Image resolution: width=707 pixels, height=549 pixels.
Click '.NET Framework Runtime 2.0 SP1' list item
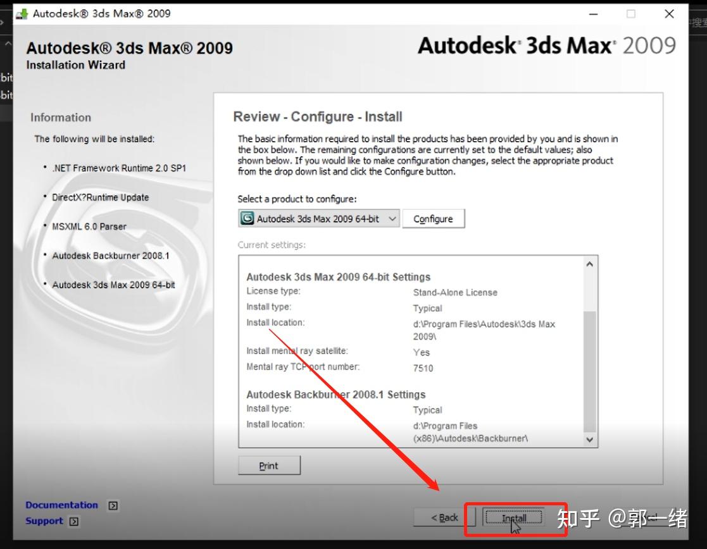(x=119, y=168)
